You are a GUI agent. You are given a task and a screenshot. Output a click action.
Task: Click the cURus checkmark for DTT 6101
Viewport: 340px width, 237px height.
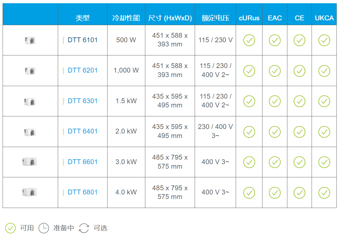(249, 40)
